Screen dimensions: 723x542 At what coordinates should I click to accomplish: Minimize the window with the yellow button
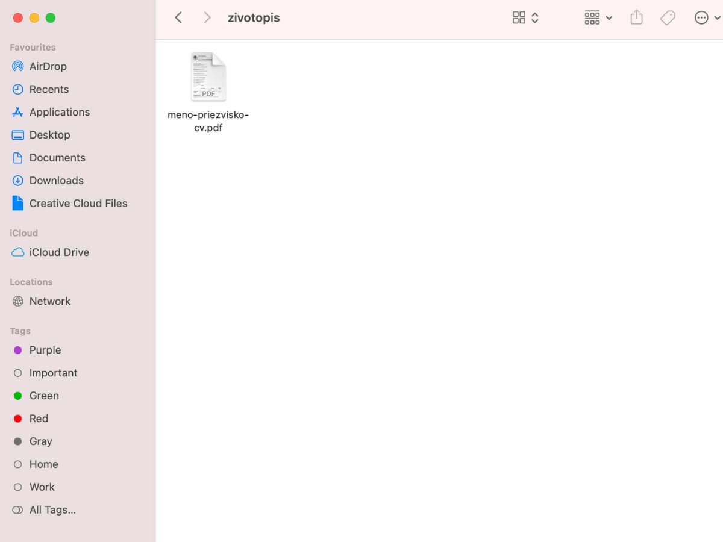[x=34, y=18]
